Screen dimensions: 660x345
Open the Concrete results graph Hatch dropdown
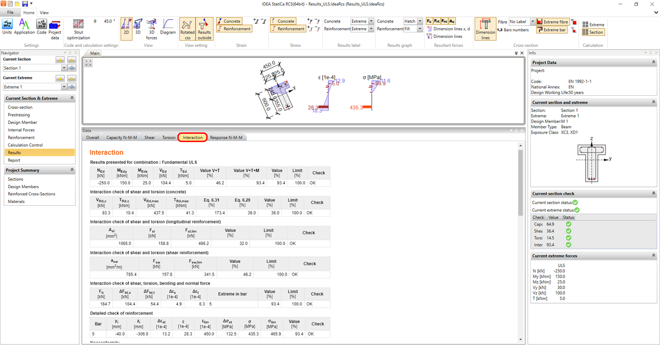click(x=420, y=21)
